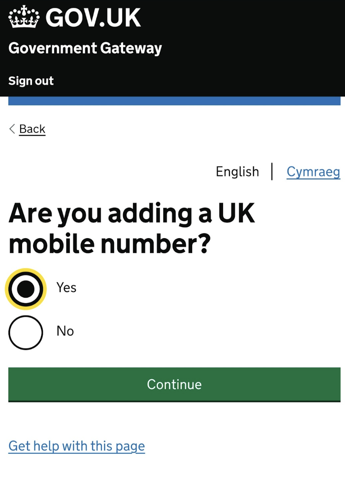This screenshot has height=482, width=345.
Task: Choose the Yes label text
Action: (67, 288)
